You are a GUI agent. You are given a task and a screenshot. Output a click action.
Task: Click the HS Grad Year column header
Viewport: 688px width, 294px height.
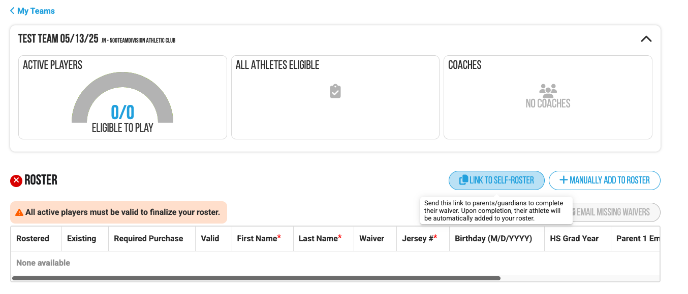(x=574, y=238)
